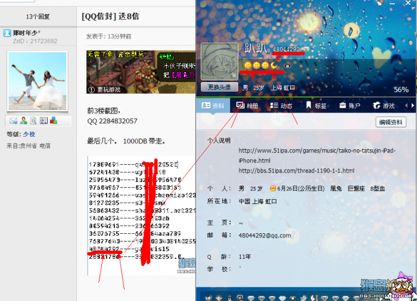Click the nickname 趴趴 in the profile

click(x=256, y=48)
